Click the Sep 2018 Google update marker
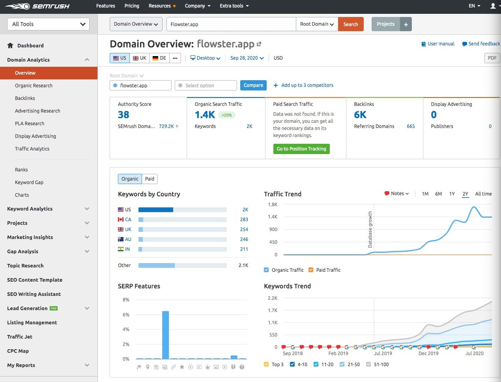The image size is (501, 382). pos(293,347)
